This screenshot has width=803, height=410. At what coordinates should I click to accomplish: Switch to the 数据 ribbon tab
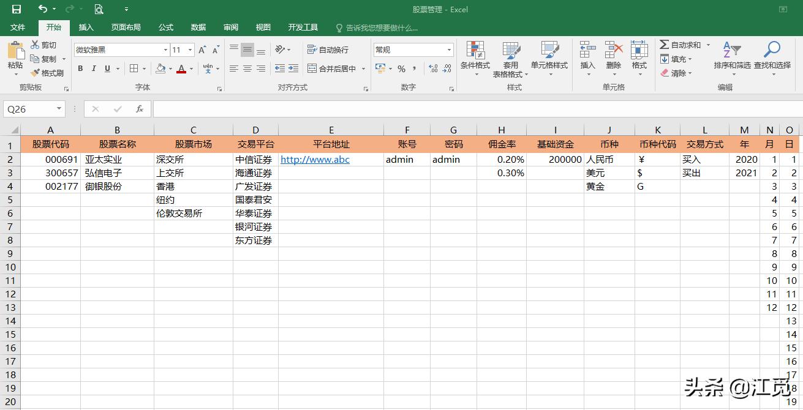click(x=198, y=27)
